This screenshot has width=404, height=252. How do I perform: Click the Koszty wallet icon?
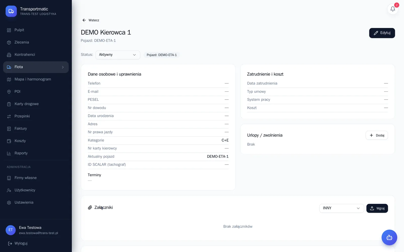(9, 141)
